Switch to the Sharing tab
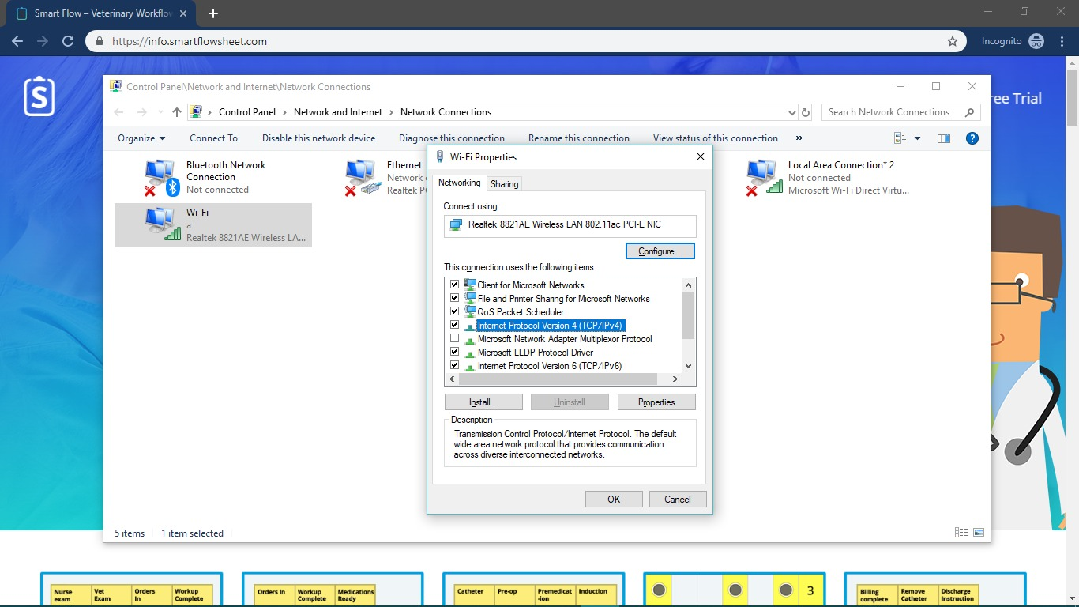Viewport: 1079px width, 607px height. (504, 184)
